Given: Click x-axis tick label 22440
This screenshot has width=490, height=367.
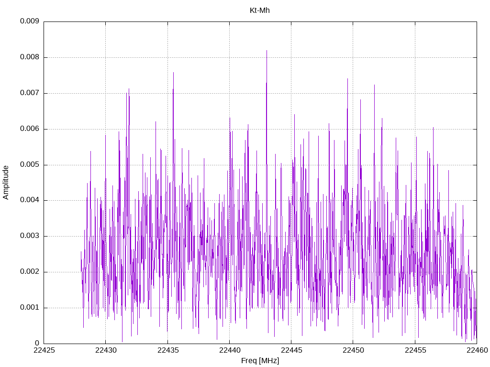Looking at the screenshot, I should (x=229, y=350).
